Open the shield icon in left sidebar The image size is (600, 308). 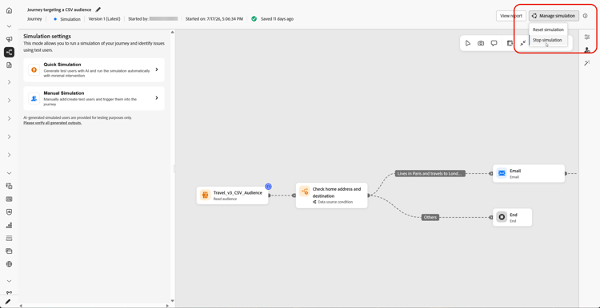tap(9, 211)
